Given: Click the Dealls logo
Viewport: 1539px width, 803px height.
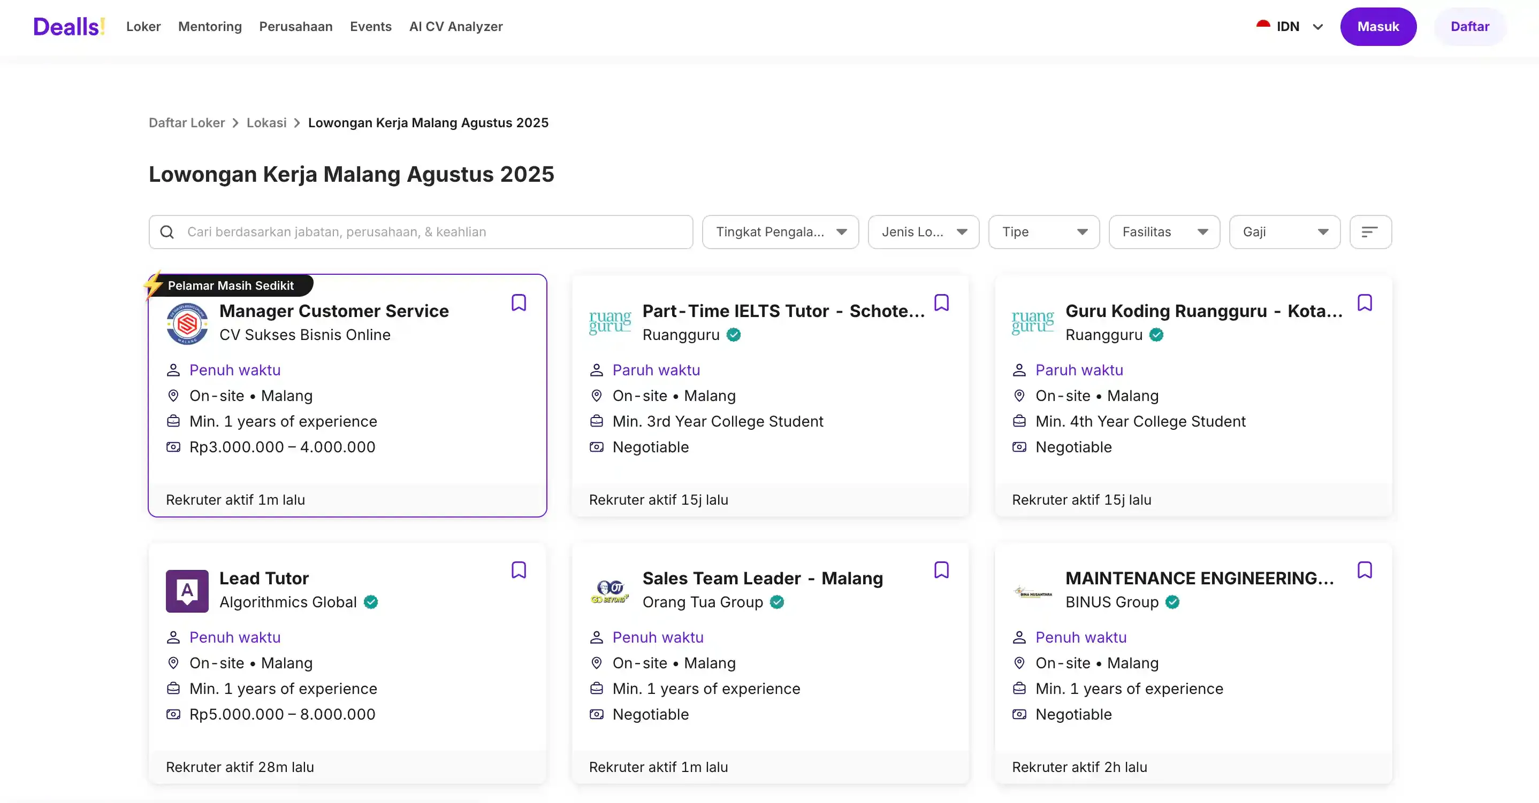Looking at the screenshot, I should pyautogui.click(x=70, y=26).
